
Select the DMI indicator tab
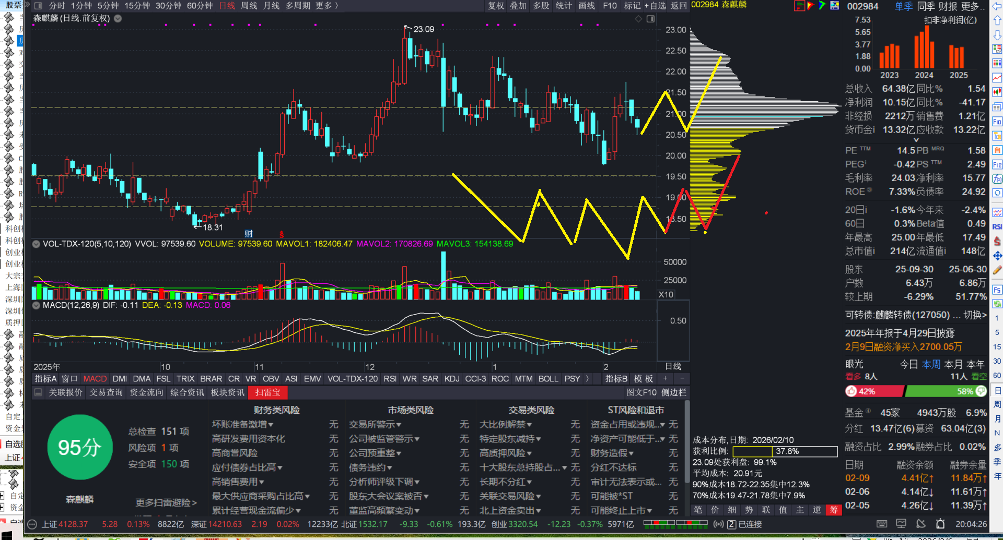coord(120,379)
